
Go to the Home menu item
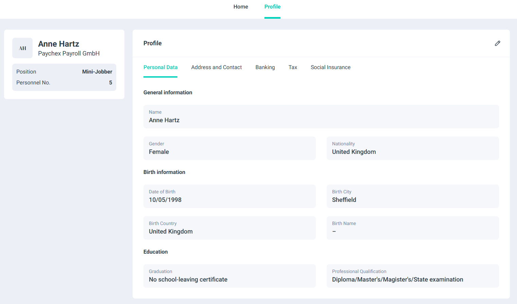coord(241,7)
